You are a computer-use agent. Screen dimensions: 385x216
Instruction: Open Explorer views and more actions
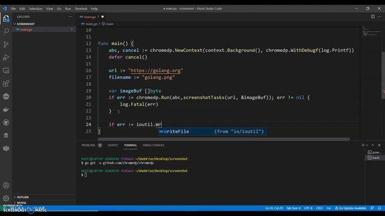coord(70,17)
